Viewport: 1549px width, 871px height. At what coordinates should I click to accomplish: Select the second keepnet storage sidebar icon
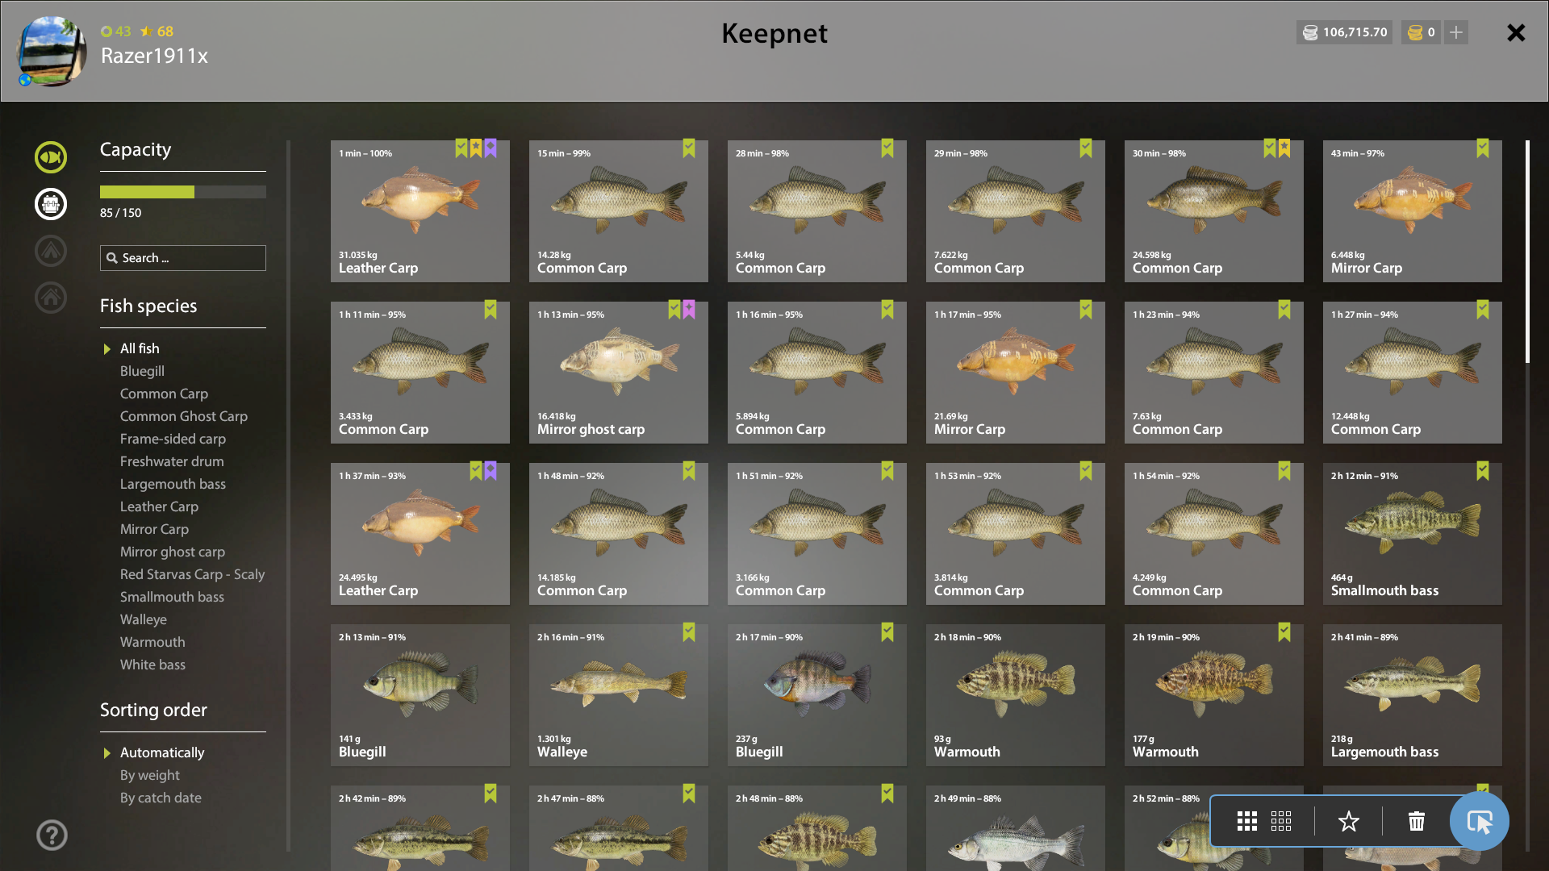[51, 204]
